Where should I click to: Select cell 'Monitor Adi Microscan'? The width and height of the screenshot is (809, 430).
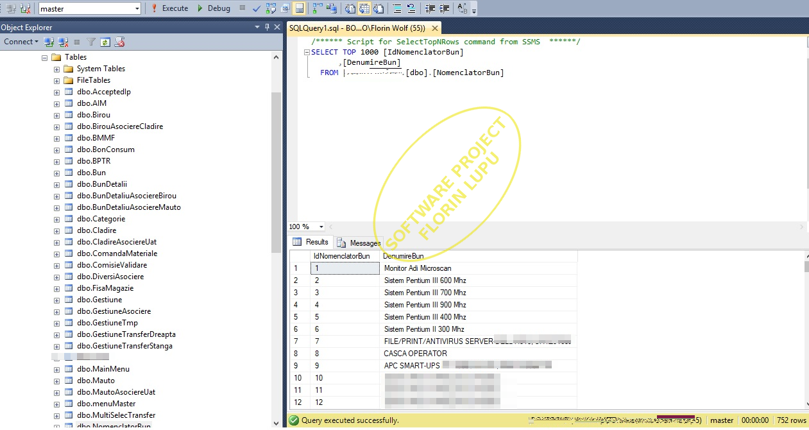click(478, 268)
